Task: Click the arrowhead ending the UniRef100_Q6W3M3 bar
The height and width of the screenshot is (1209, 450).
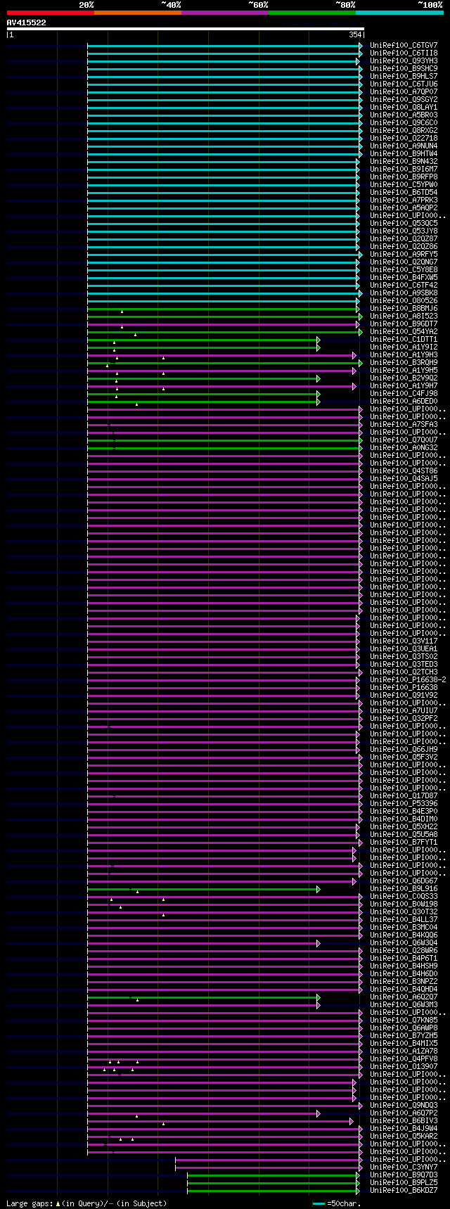Action: coord(319,1005)
